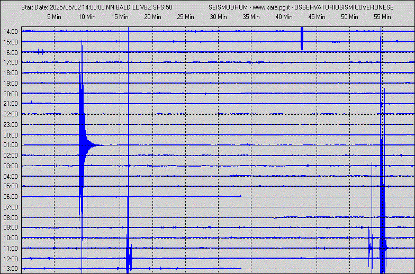The height and width of the screenshot is (274, 415).
Task: Select the 18:00 hour row label
Action: (11, 73)
